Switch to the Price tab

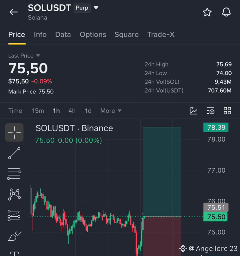point(17,35)
